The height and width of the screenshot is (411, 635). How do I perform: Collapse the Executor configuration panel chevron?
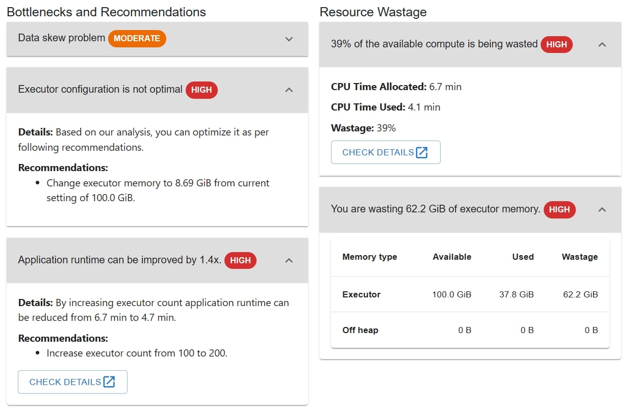click(x=289, y=90)
